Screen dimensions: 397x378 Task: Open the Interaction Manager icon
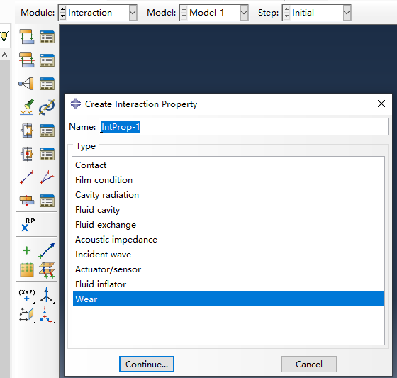(47, 37)
